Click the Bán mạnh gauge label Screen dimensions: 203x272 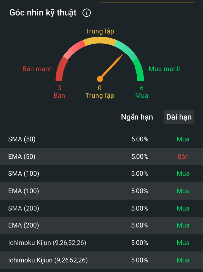point(38,69)
